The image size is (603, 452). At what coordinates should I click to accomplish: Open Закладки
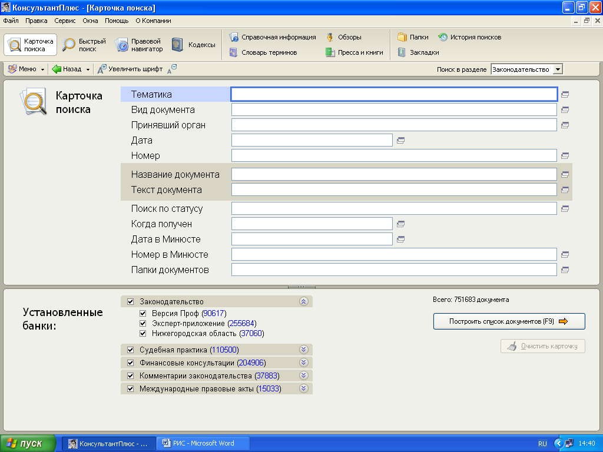click(x=419, y=52)
